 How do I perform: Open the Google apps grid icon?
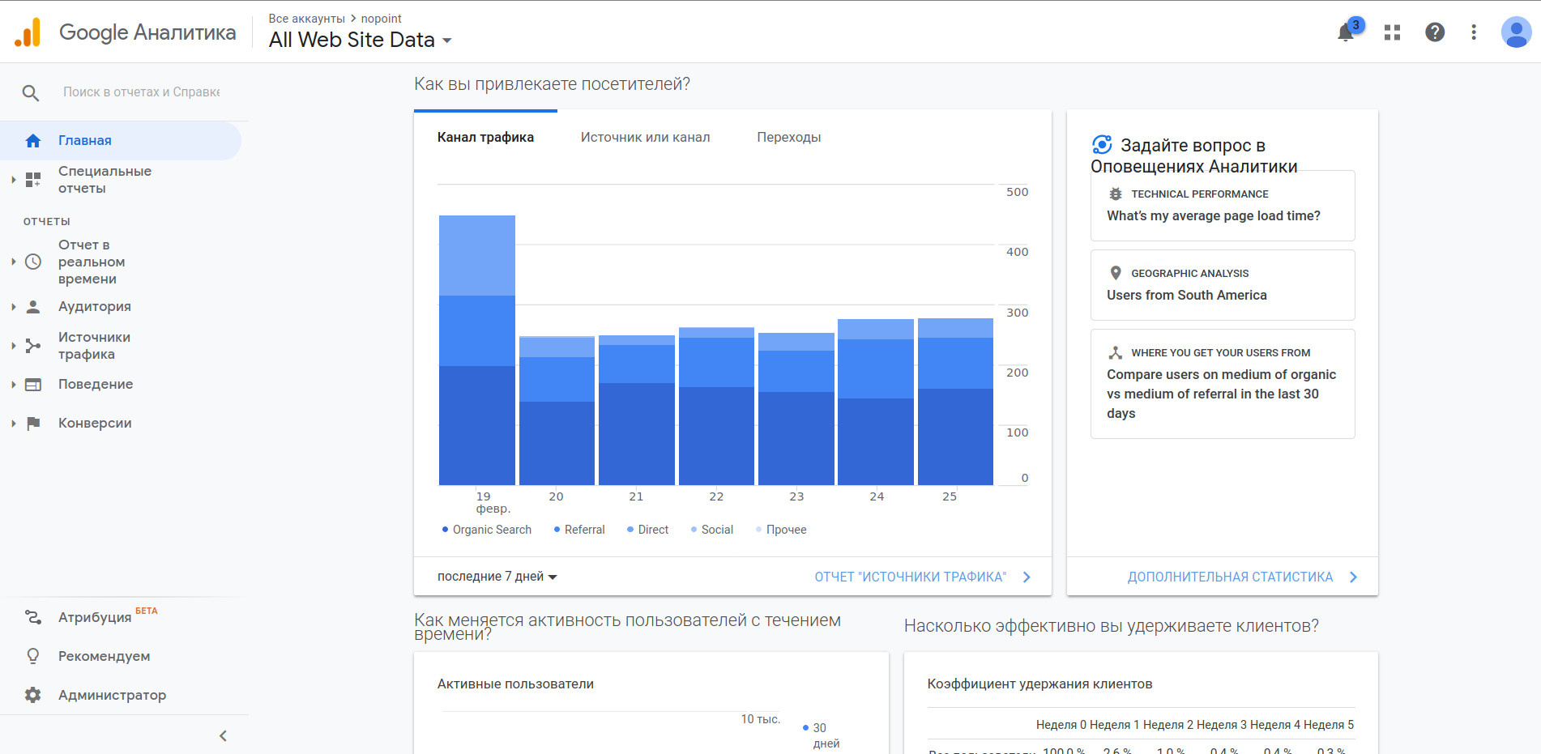tap(1392, 32)
